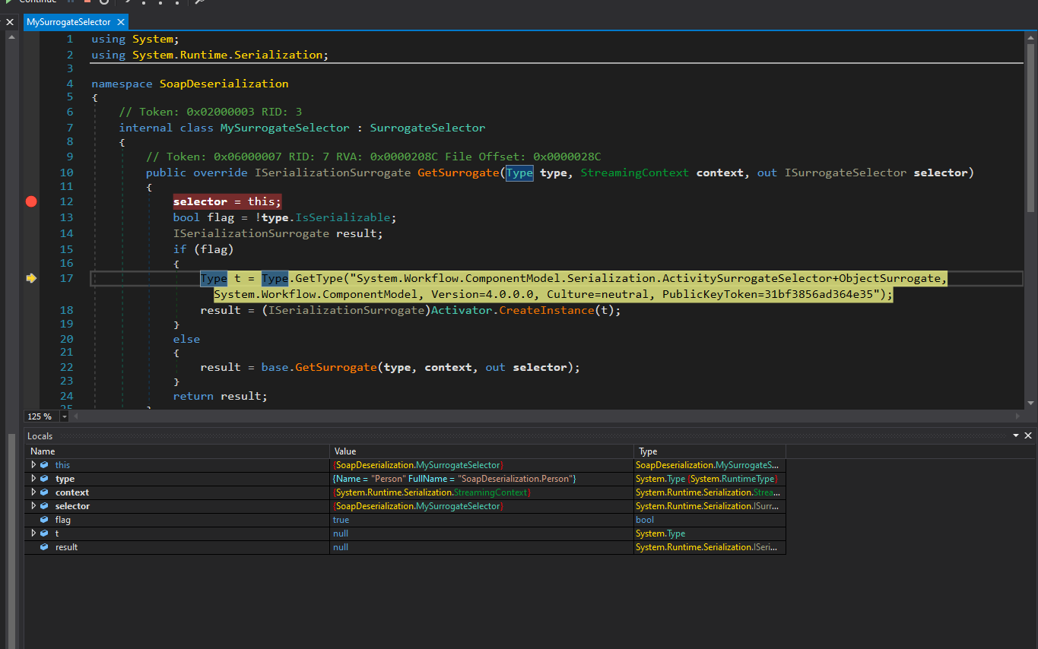The height and width of the screenshot is (649, 1038).
Task: Click the SoapDeserialization namespace name on line 4
Action: point(224,84)
